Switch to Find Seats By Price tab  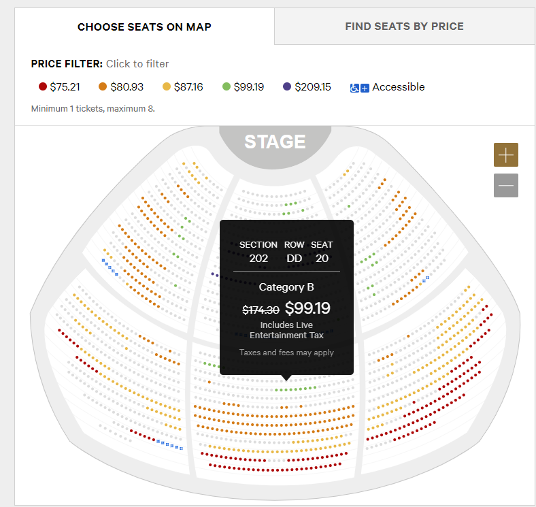(x=405, y=27)
